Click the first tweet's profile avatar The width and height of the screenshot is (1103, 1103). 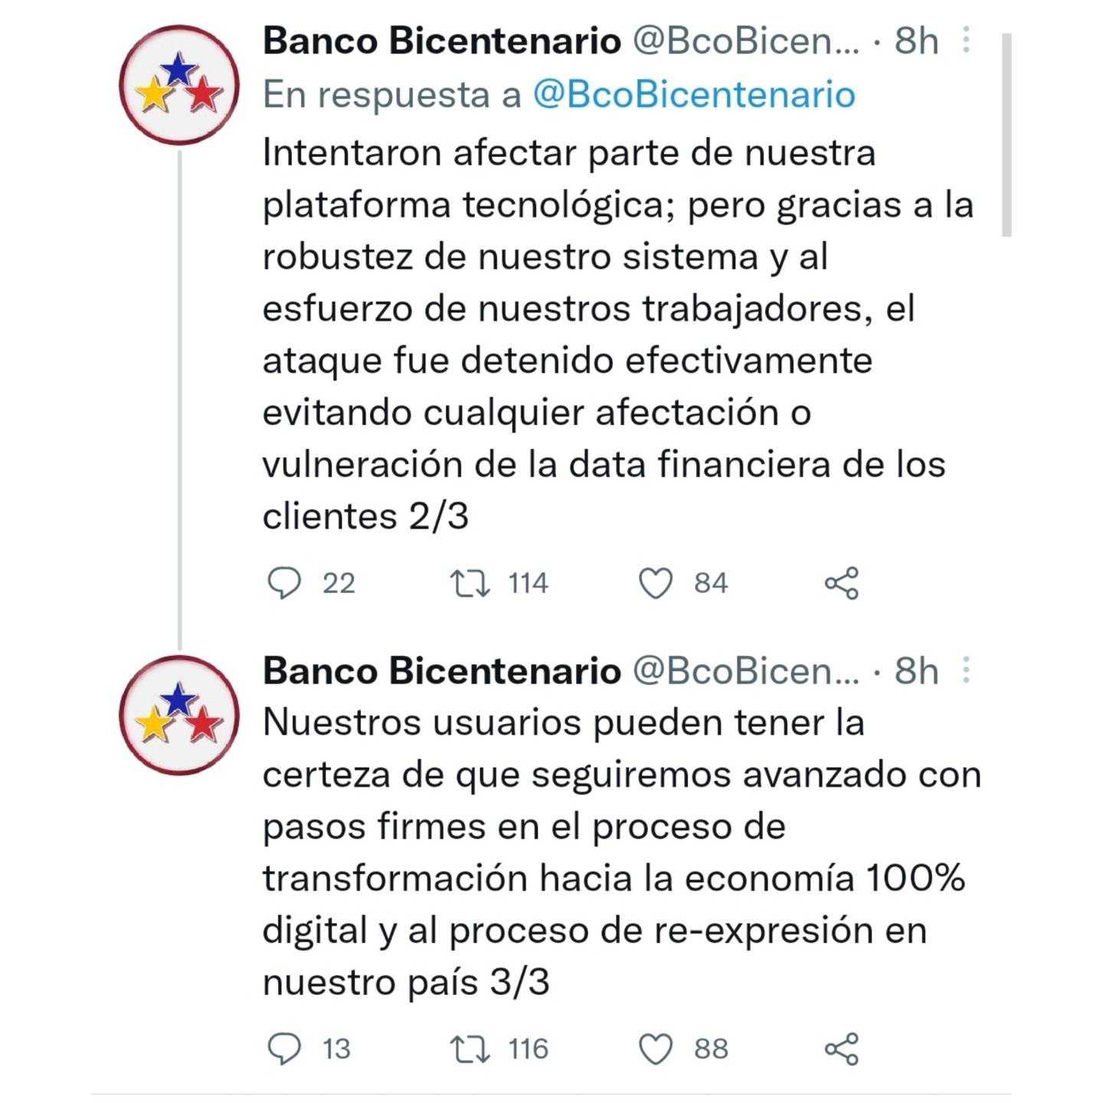tap(179, 85)
